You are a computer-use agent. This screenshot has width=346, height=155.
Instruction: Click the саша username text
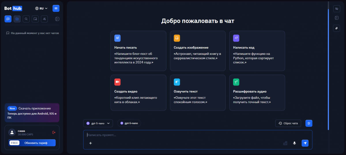[x=21, y=131]
